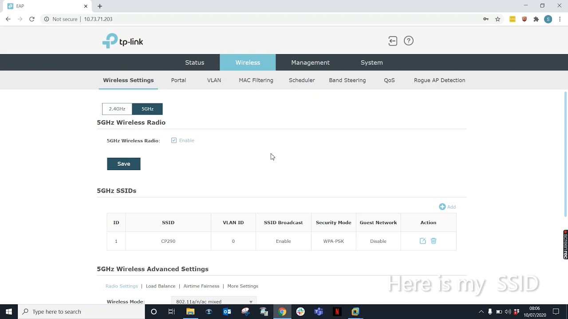Open the Windows Start menu
The image size is (568, 319).
(x=9, y=311)
